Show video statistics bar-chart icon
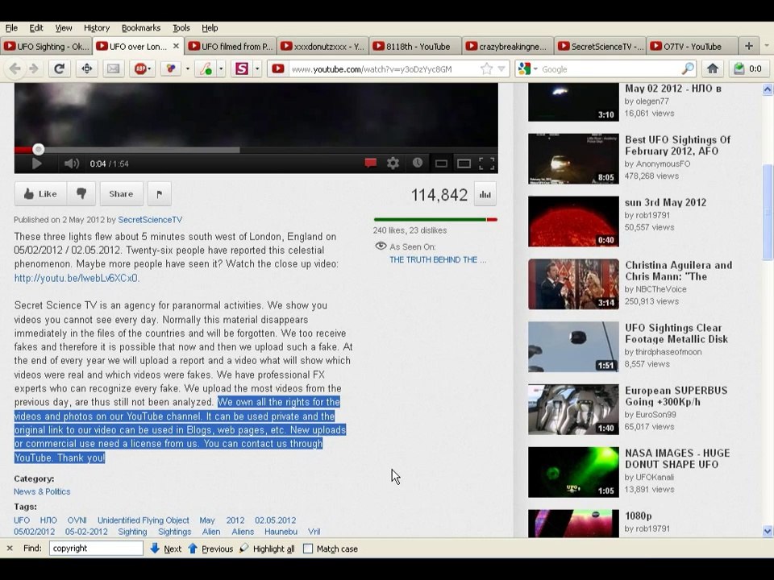 pyautogui.click(x=485, y=194)
